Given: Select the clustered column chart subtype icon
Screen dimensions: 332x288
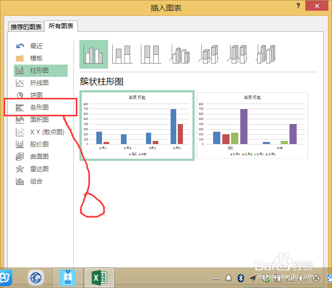Looking at the screenshot, I should click(x=94, y=54).
